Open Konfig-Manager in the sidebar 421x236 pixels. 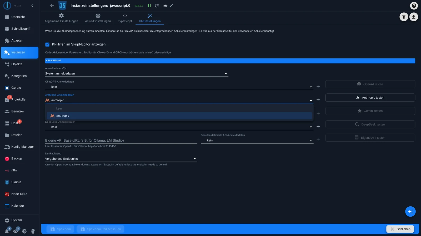click(20, 147)
